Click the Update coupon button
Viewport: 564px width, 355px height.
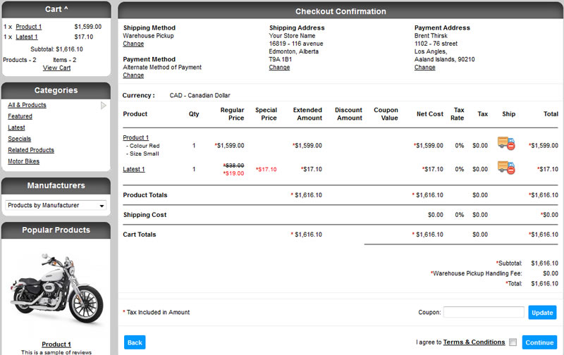click(x=542, y=313)
